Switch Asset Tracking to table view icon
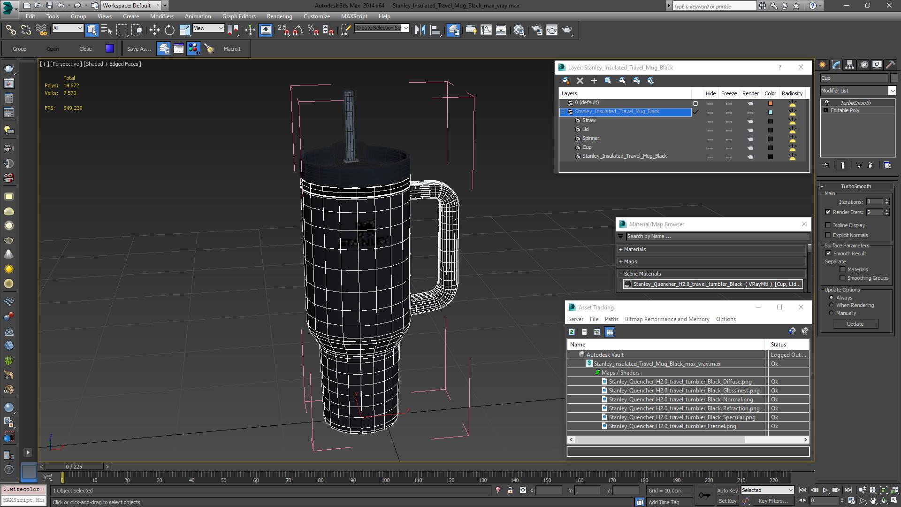 point(610,332)
